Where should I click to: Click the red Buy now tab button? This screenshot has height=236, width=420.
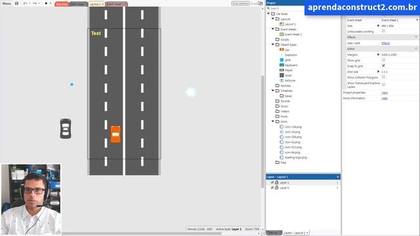coord(62,5)
